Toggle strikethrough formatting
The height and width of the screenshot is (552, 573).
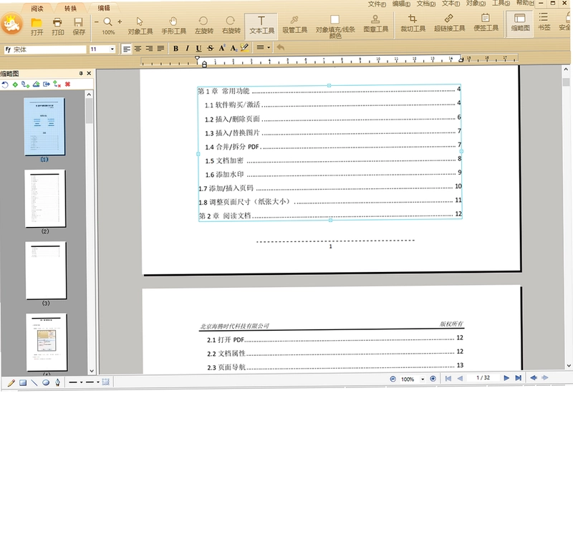point(210,48)
